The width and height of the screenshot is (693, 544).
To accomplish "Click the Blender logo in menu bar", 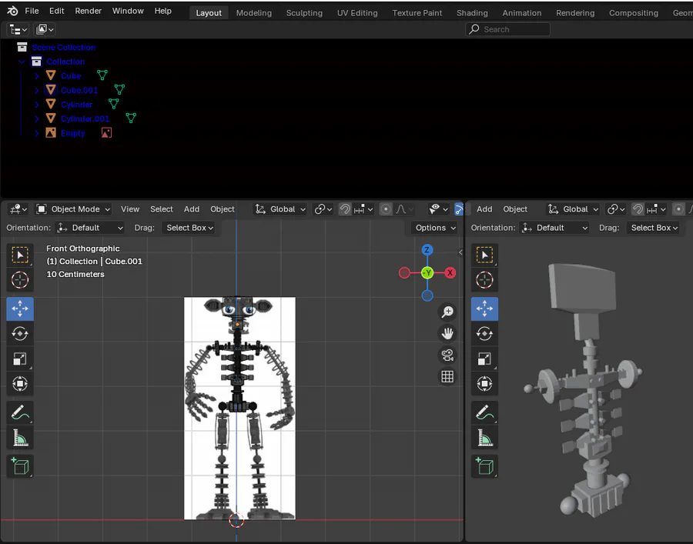I will [12, 11].
